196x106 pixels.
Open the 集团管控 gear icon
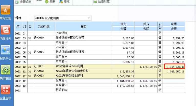coord(6,70)
